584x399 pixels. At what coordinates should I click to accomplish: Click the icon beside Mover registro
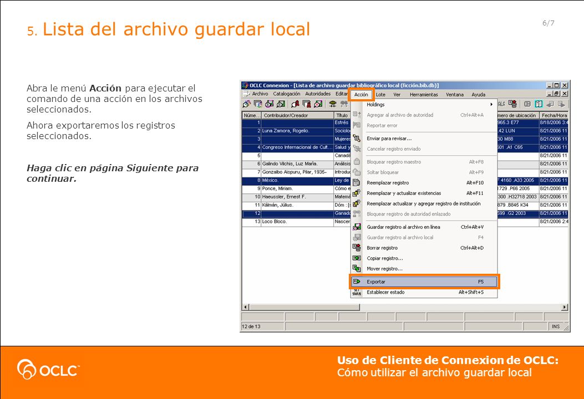(x=357, y=269)
